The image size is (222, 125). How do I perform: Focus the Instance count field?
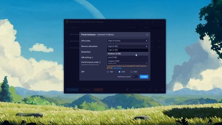coord(135,77)
